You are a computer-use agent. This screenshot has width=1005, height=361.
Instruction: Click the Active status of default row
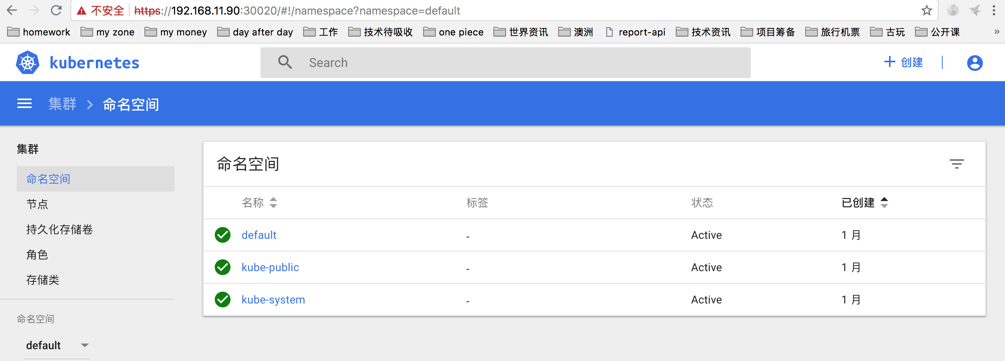pyautogui.click(x=707, y=235)
